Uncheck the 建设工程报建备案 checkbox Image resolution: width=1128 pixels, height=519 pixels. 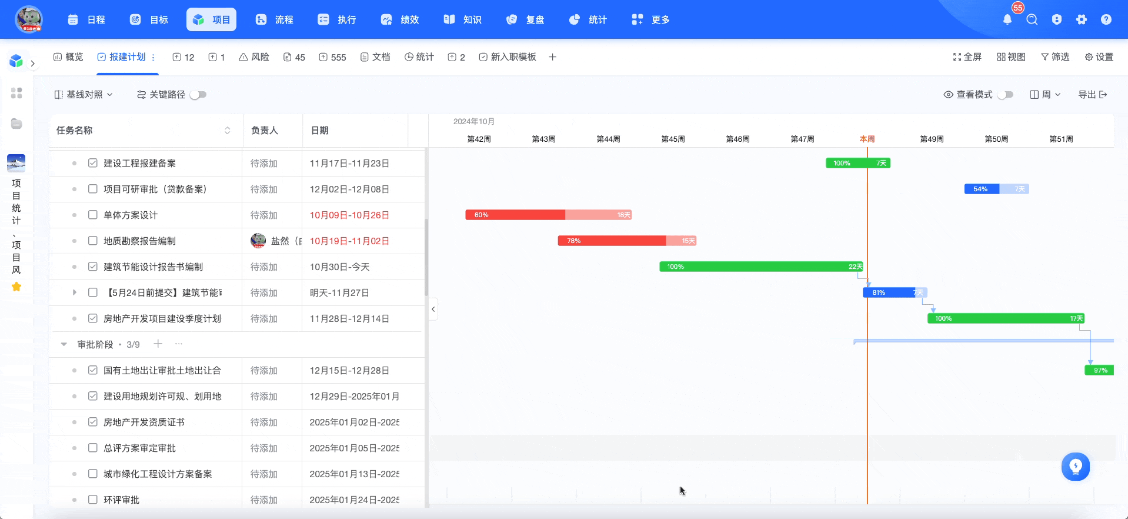[x=93, y=163]
